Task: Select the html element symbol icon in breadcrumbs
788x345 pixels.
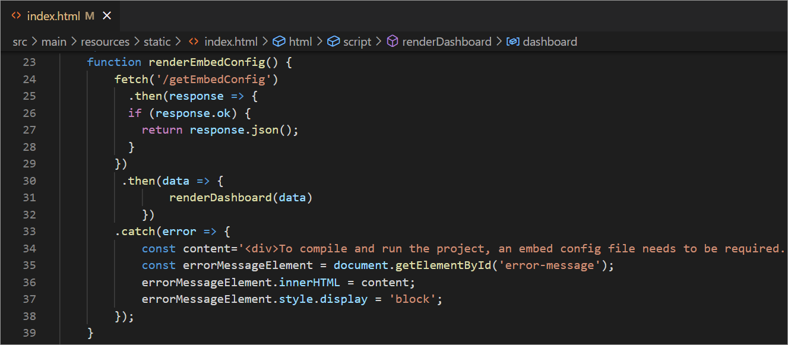Action: (279, 42)
